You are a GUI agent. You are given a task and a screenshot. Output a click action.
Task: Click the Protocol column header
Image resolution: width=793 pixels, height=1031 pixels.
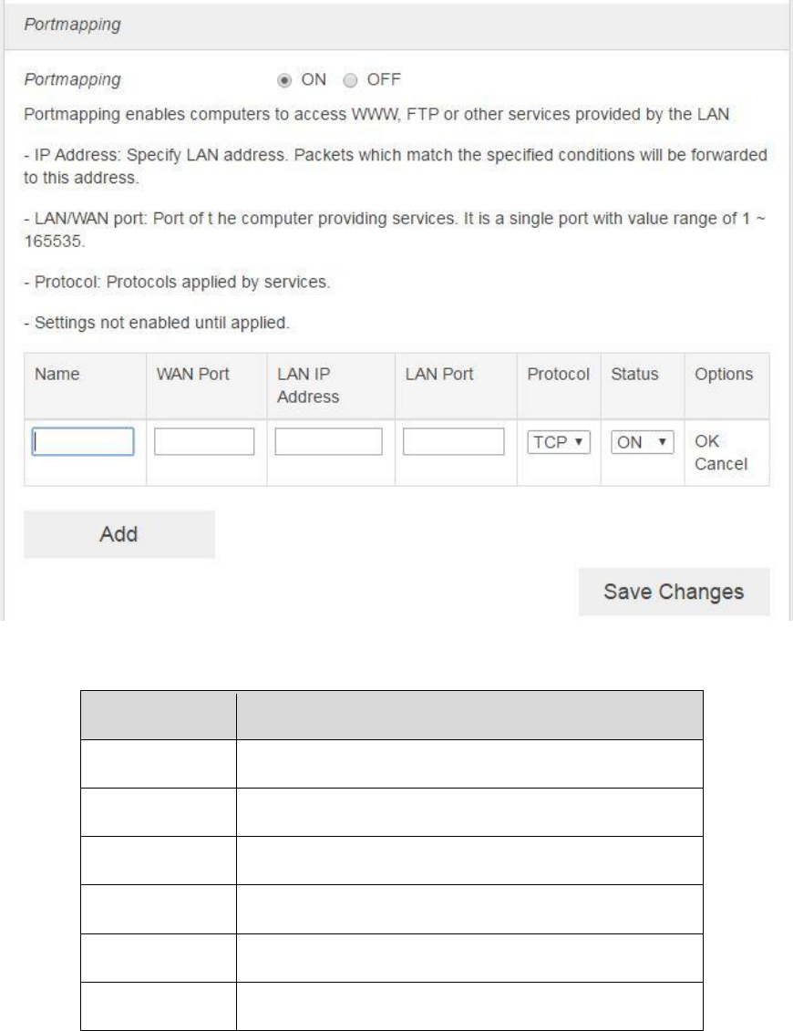tap(558, 375)
